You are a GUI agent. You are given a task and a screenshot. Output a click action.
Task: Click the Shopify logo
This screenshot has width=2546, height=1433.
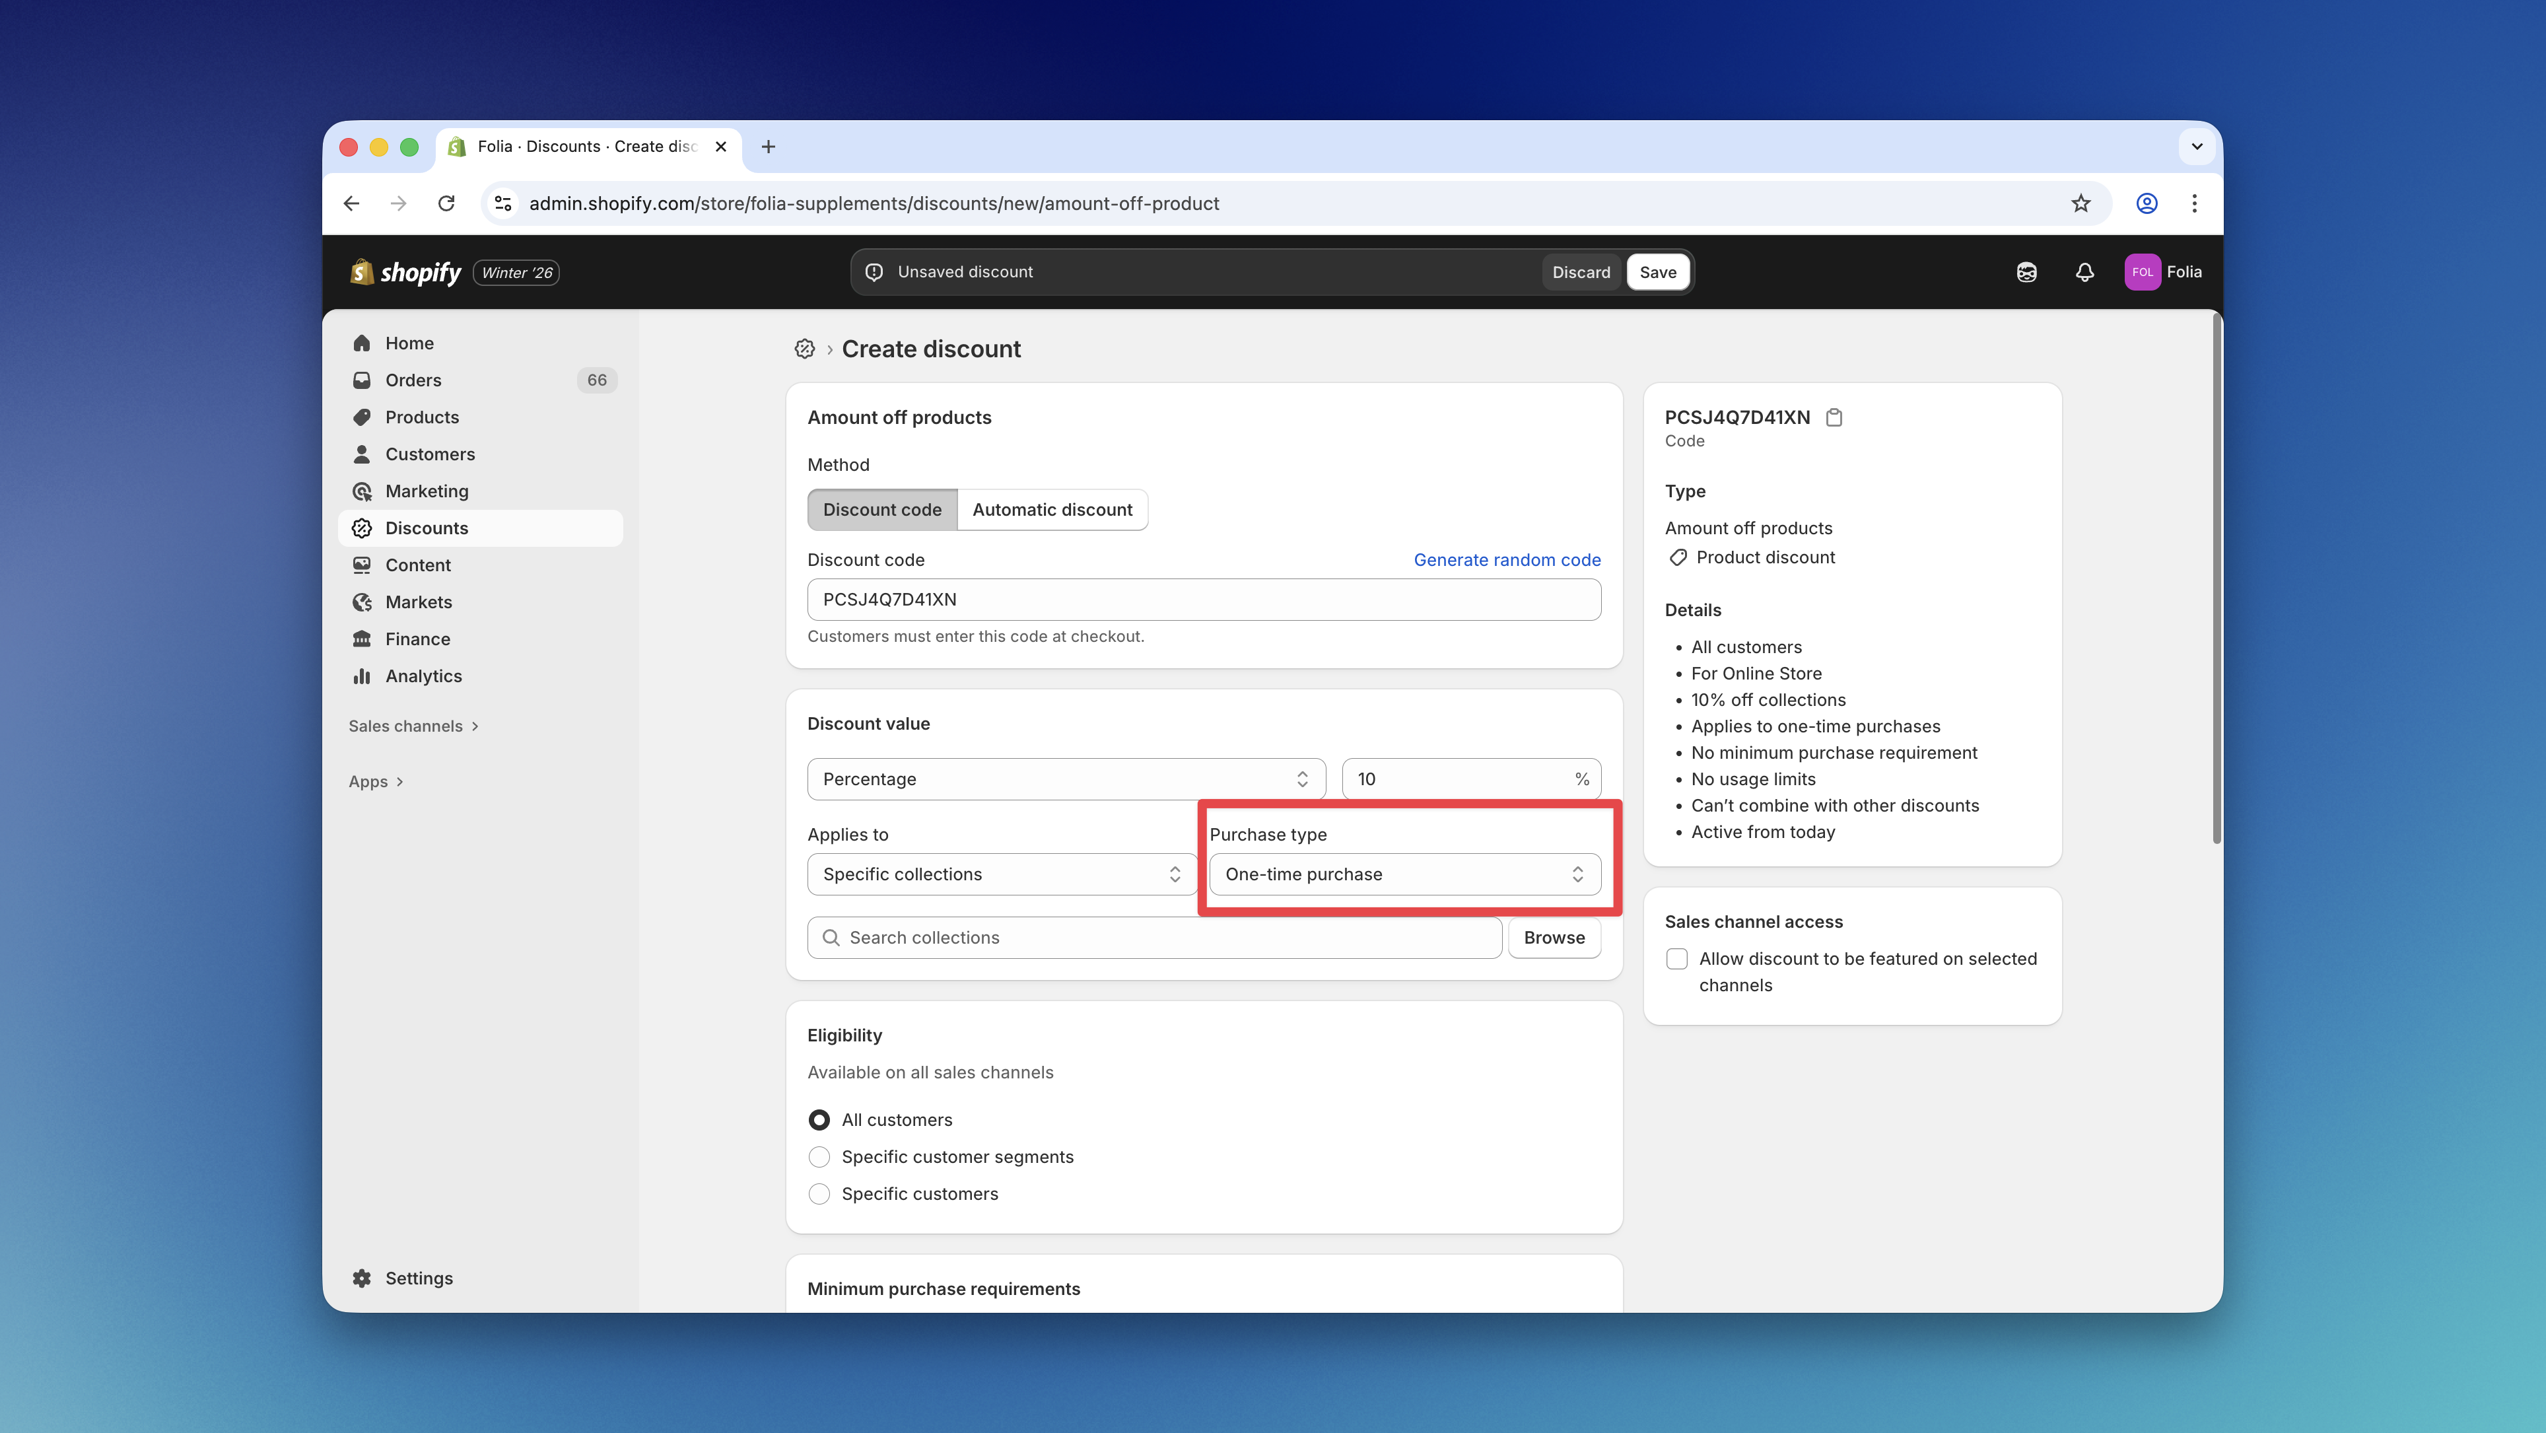405,272
